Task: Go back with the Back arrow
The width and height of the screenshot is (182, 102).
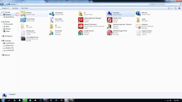Action: pos(2,5)
